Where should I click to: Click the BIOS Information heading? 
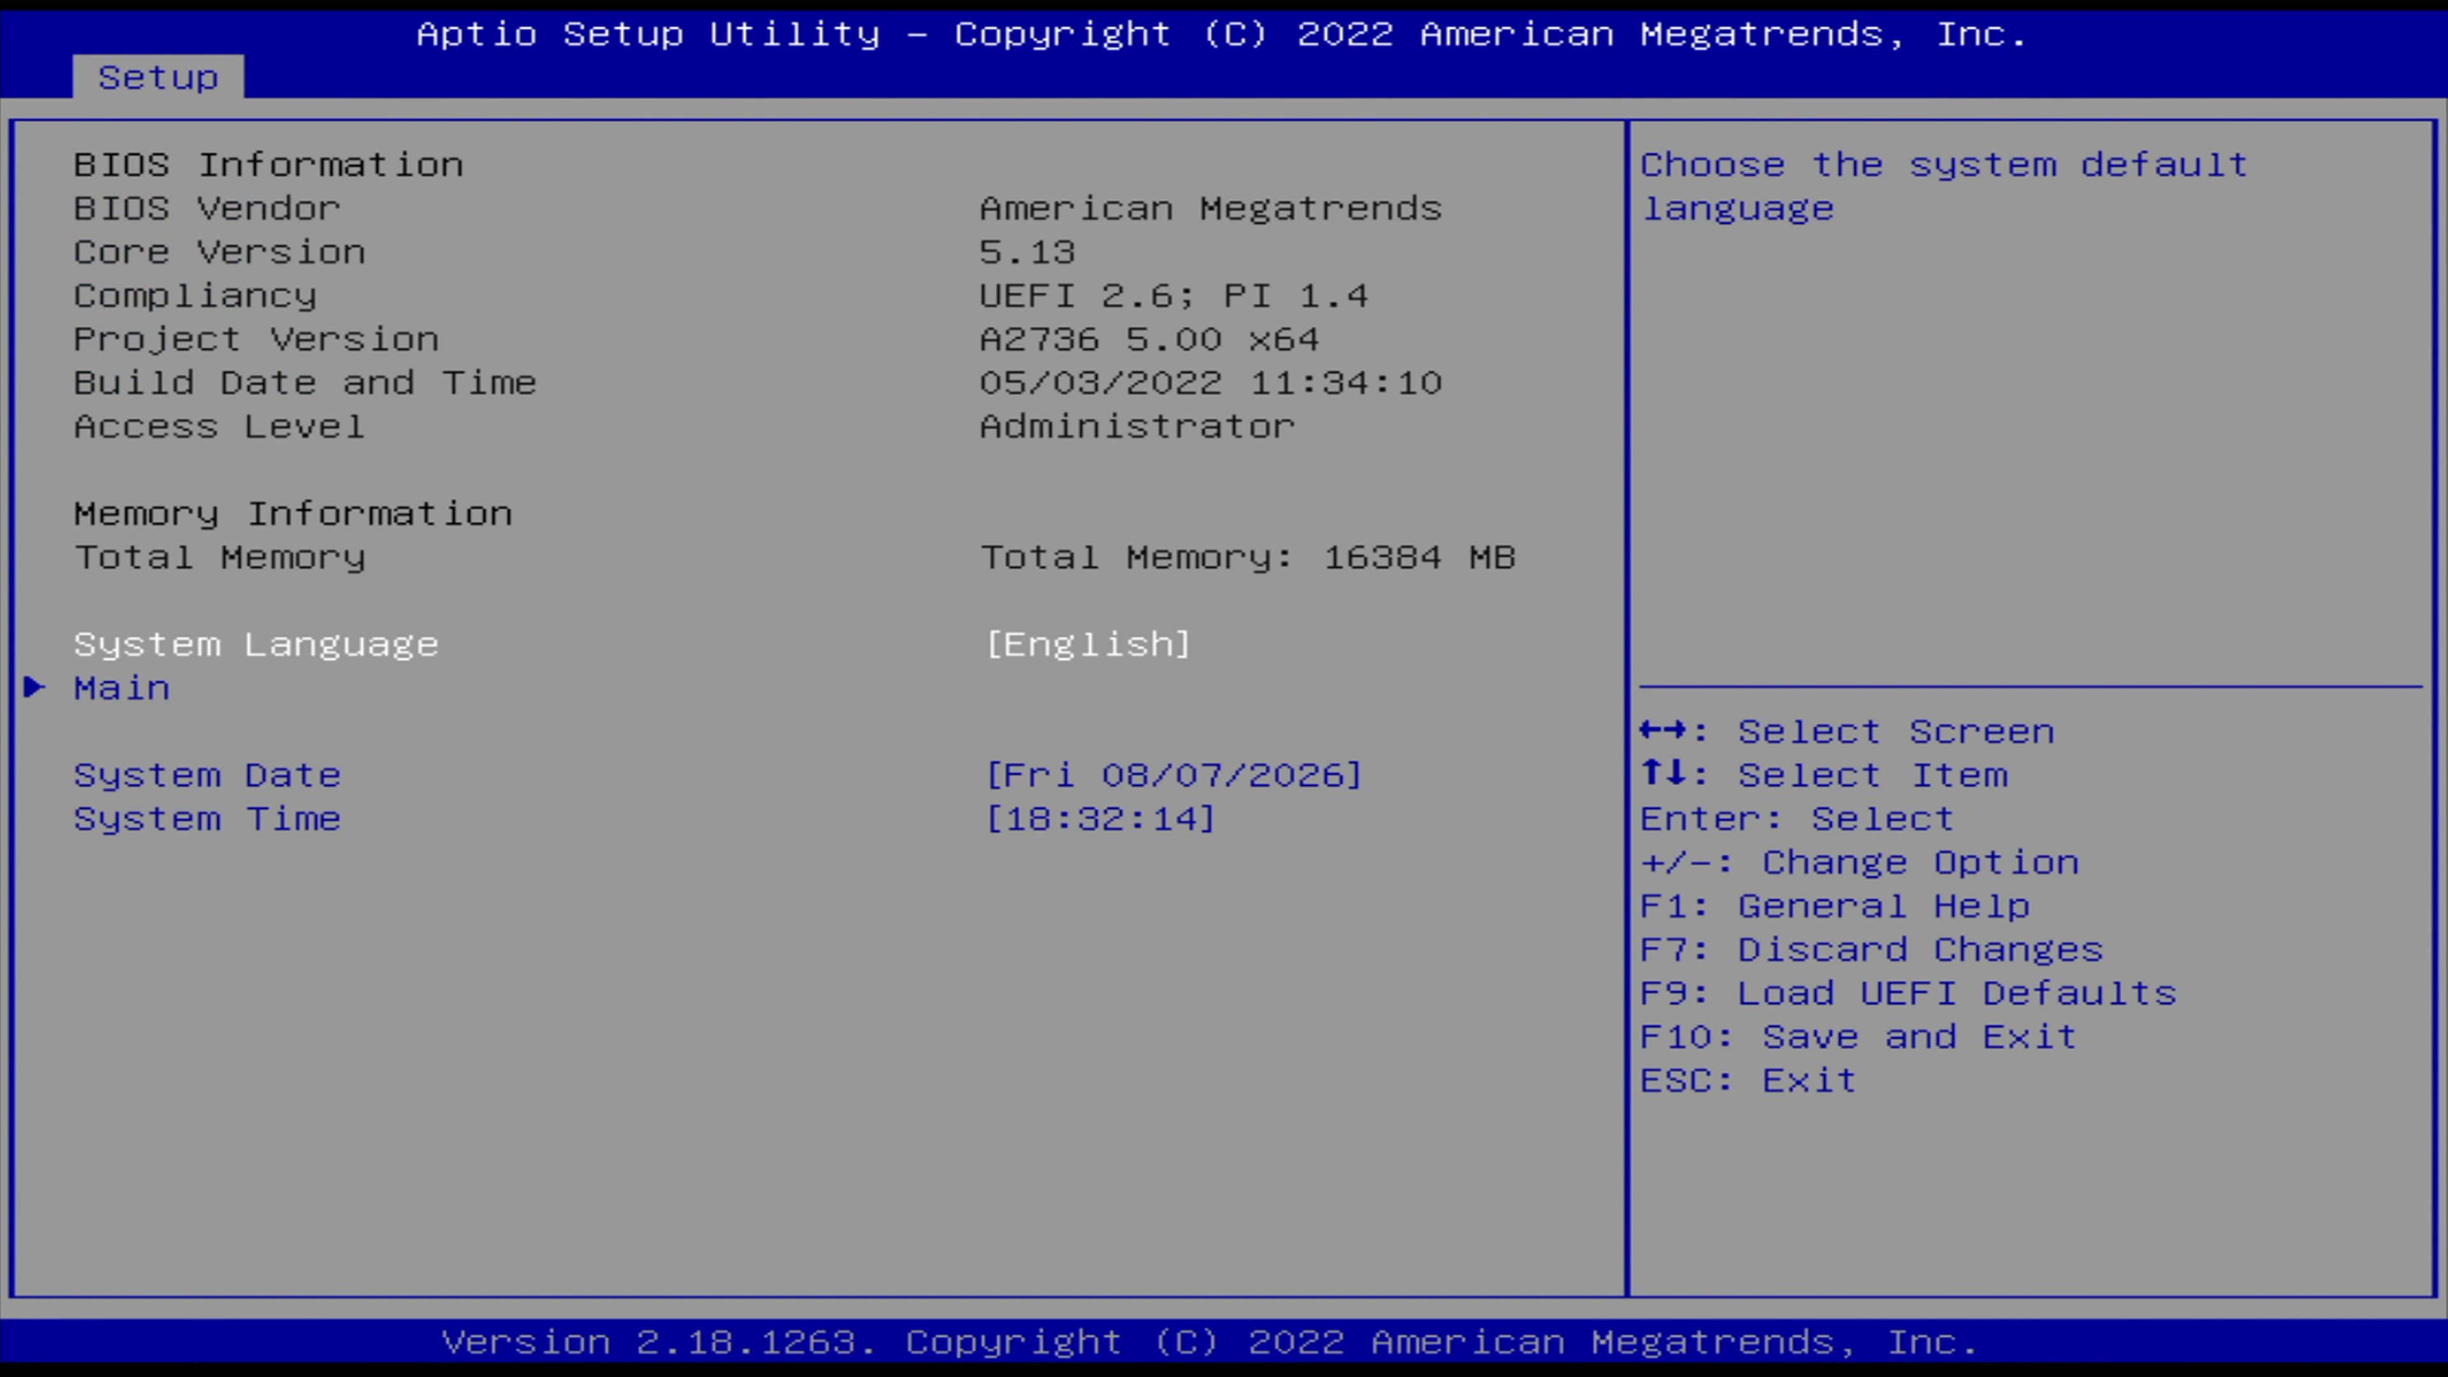[x=269, y=165]
